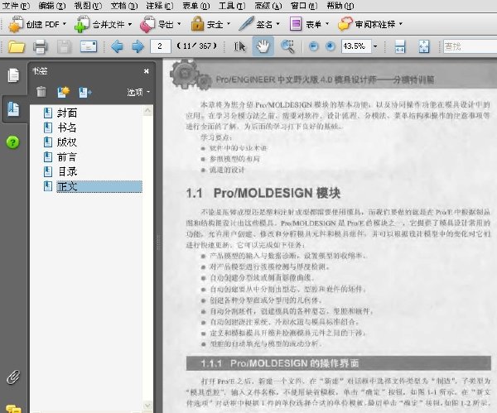This screenshot has width=497, height=413.
Task: Select the marquee zoom magnifier tool
Action: click(287, 46)
